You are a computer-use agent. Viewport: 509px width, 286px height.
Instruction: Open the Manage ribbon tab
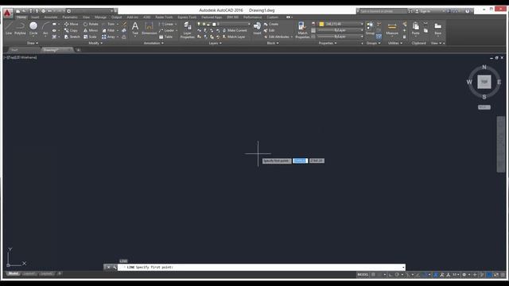pyautogui.click(x=100, y=17)
